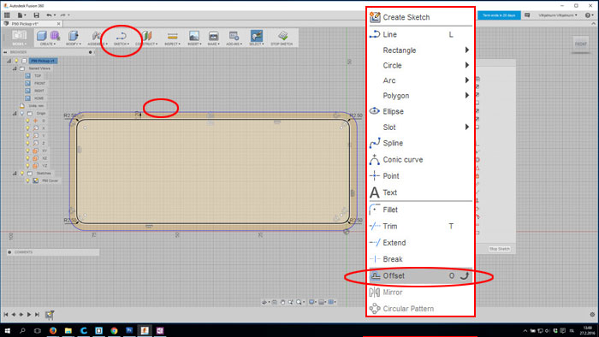Click the timeline Play button
Image resolution: width=599 pixels, height=337 pixels.
tap(28, 315)
